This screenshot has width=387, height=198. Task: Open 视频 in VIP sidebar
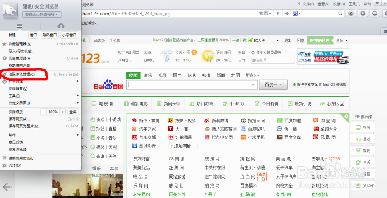(x=363, y=127)
